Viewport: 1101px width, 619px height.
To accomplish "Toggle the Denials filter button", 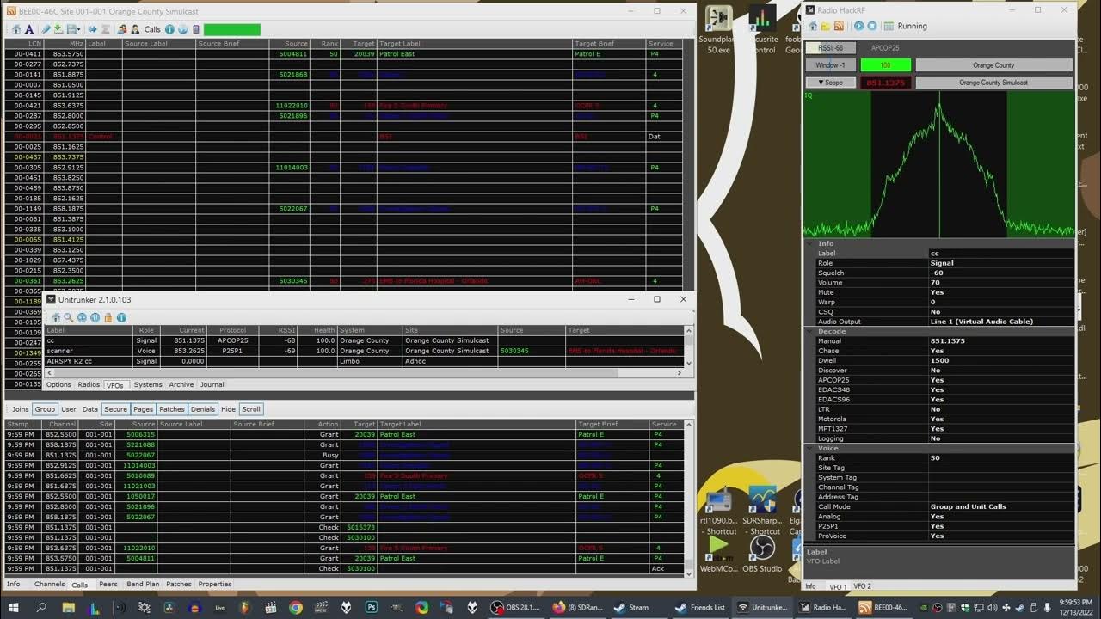I will (x=202, y=409).
